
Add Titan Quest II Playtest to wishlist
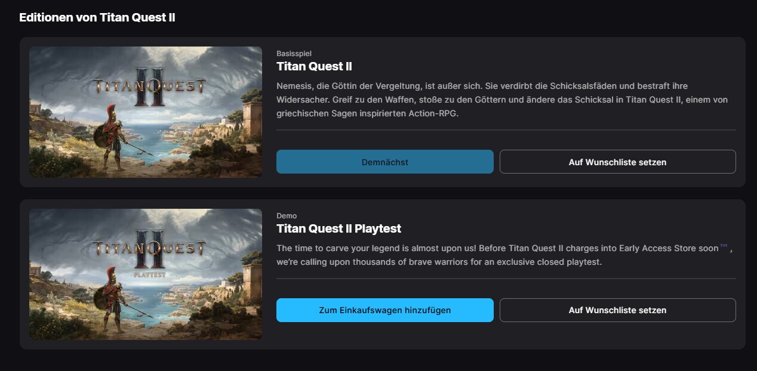pyautogui.click(x=617, y=310)
